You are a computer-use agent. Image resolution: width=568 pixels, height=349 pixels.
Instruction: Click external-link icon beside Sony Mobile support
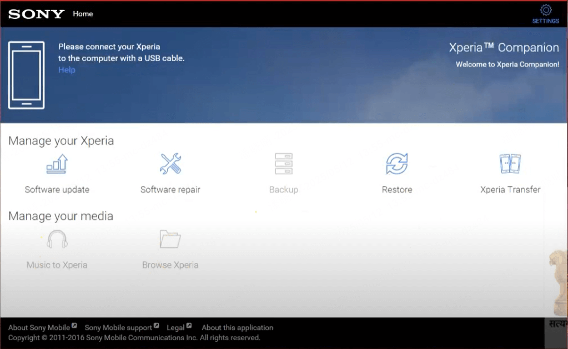click(157, 326)
